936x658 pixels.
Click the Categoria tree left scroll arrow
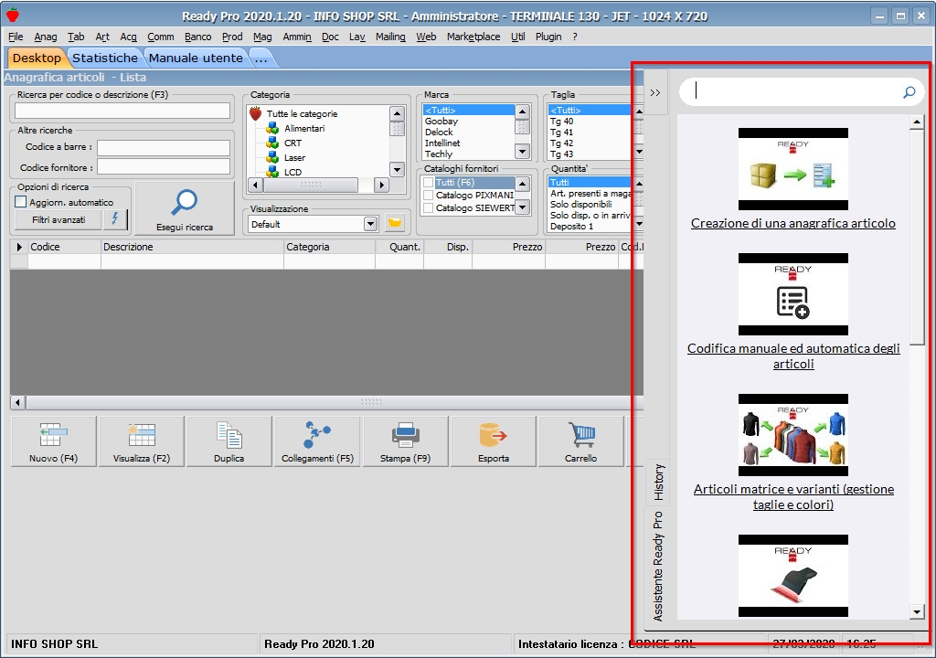(x=255, y=186)
